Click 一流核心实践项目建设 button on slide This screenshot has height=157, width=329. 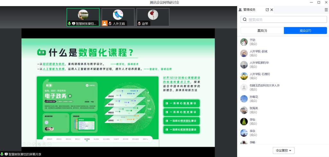pyautogui.click(x=182, y=130)
